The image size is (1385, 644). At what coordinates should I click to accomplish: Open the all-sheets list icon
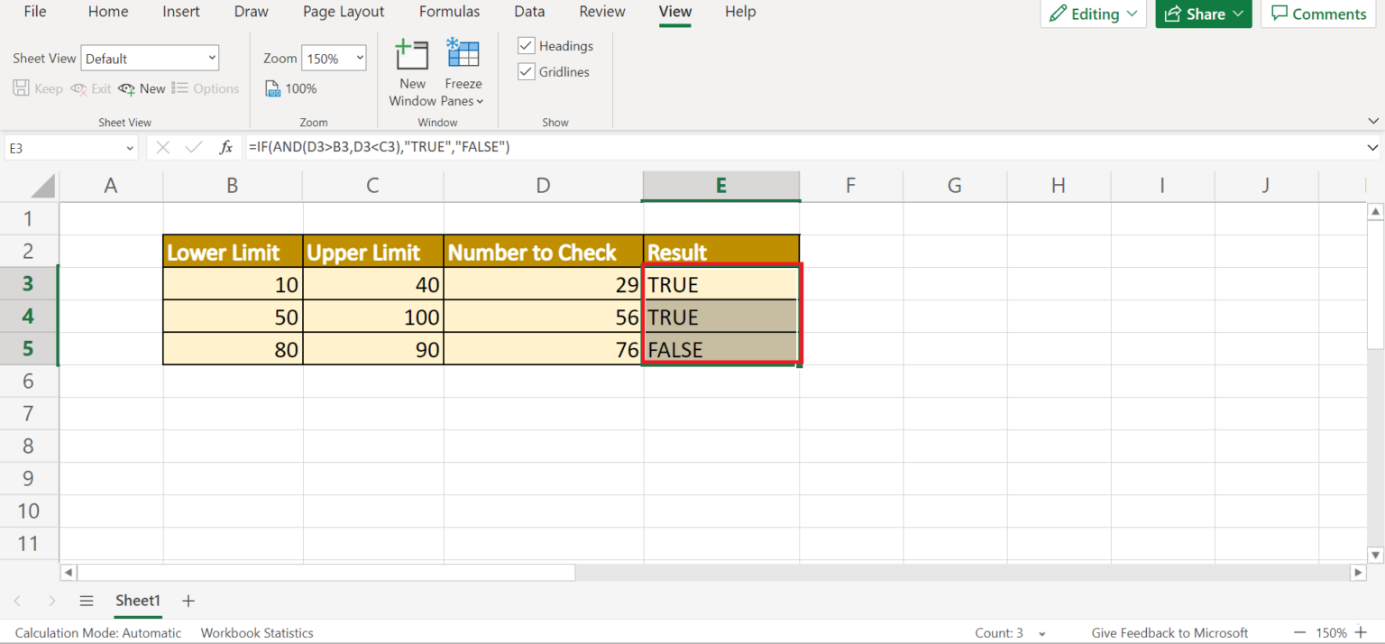click(x=86, y=601)
